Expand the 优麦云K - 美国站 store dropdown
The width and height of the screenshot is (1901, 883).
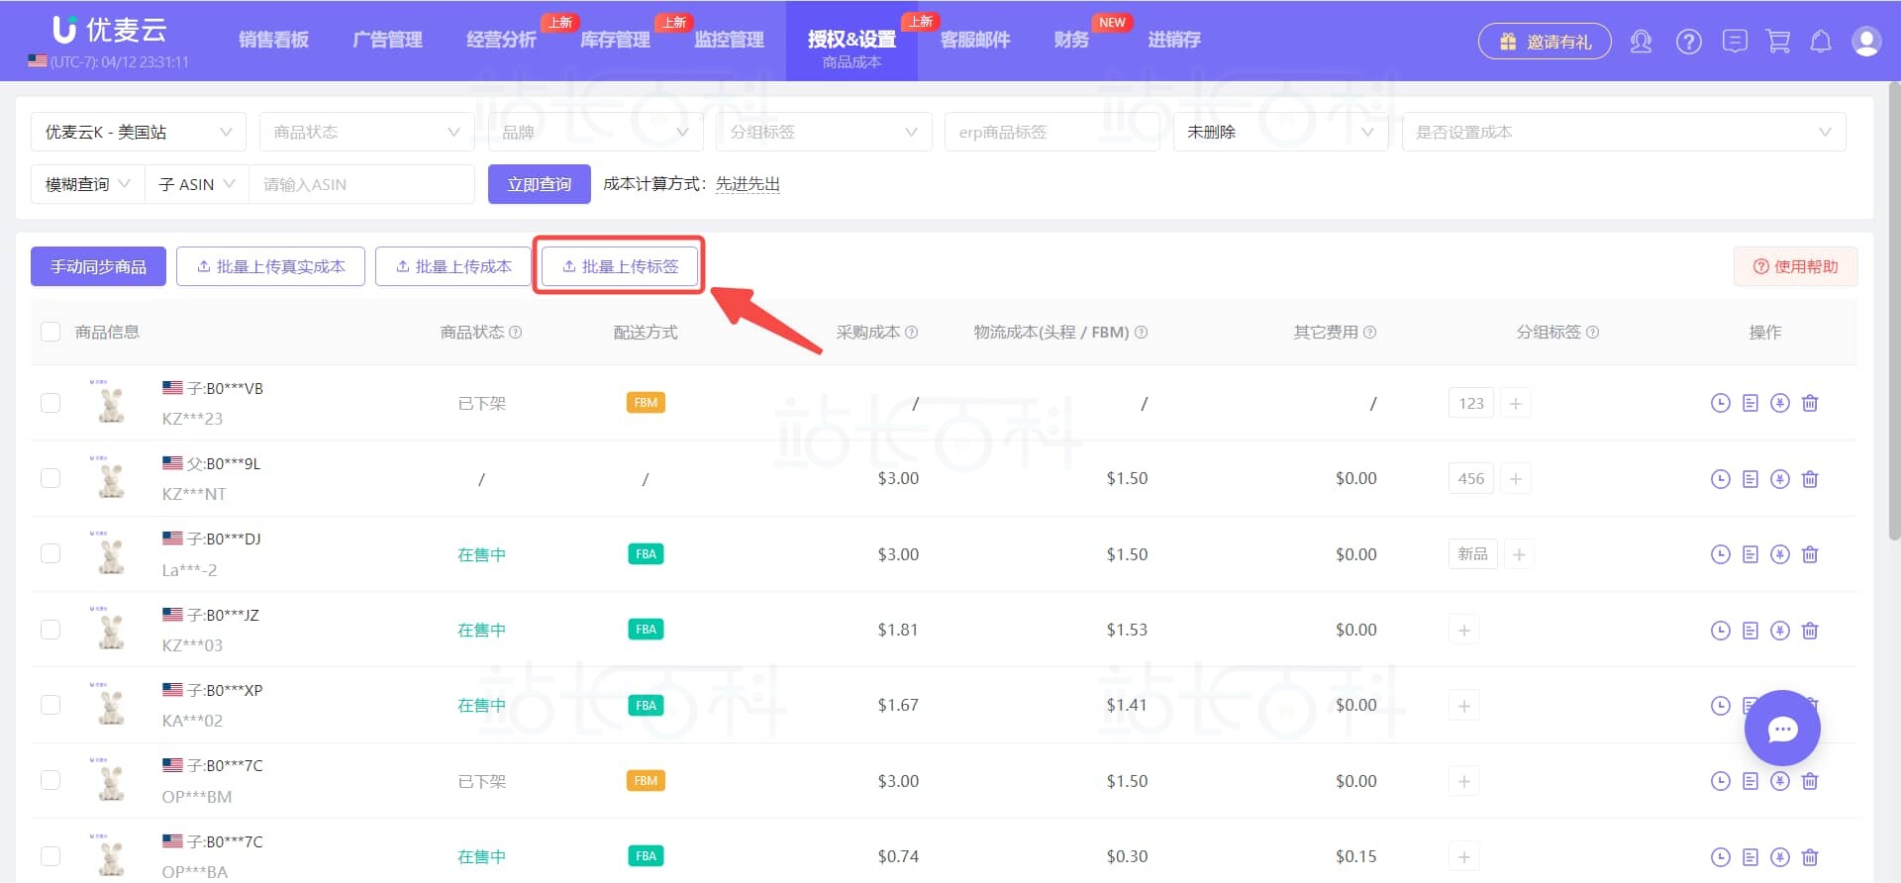tap(139, 132)
